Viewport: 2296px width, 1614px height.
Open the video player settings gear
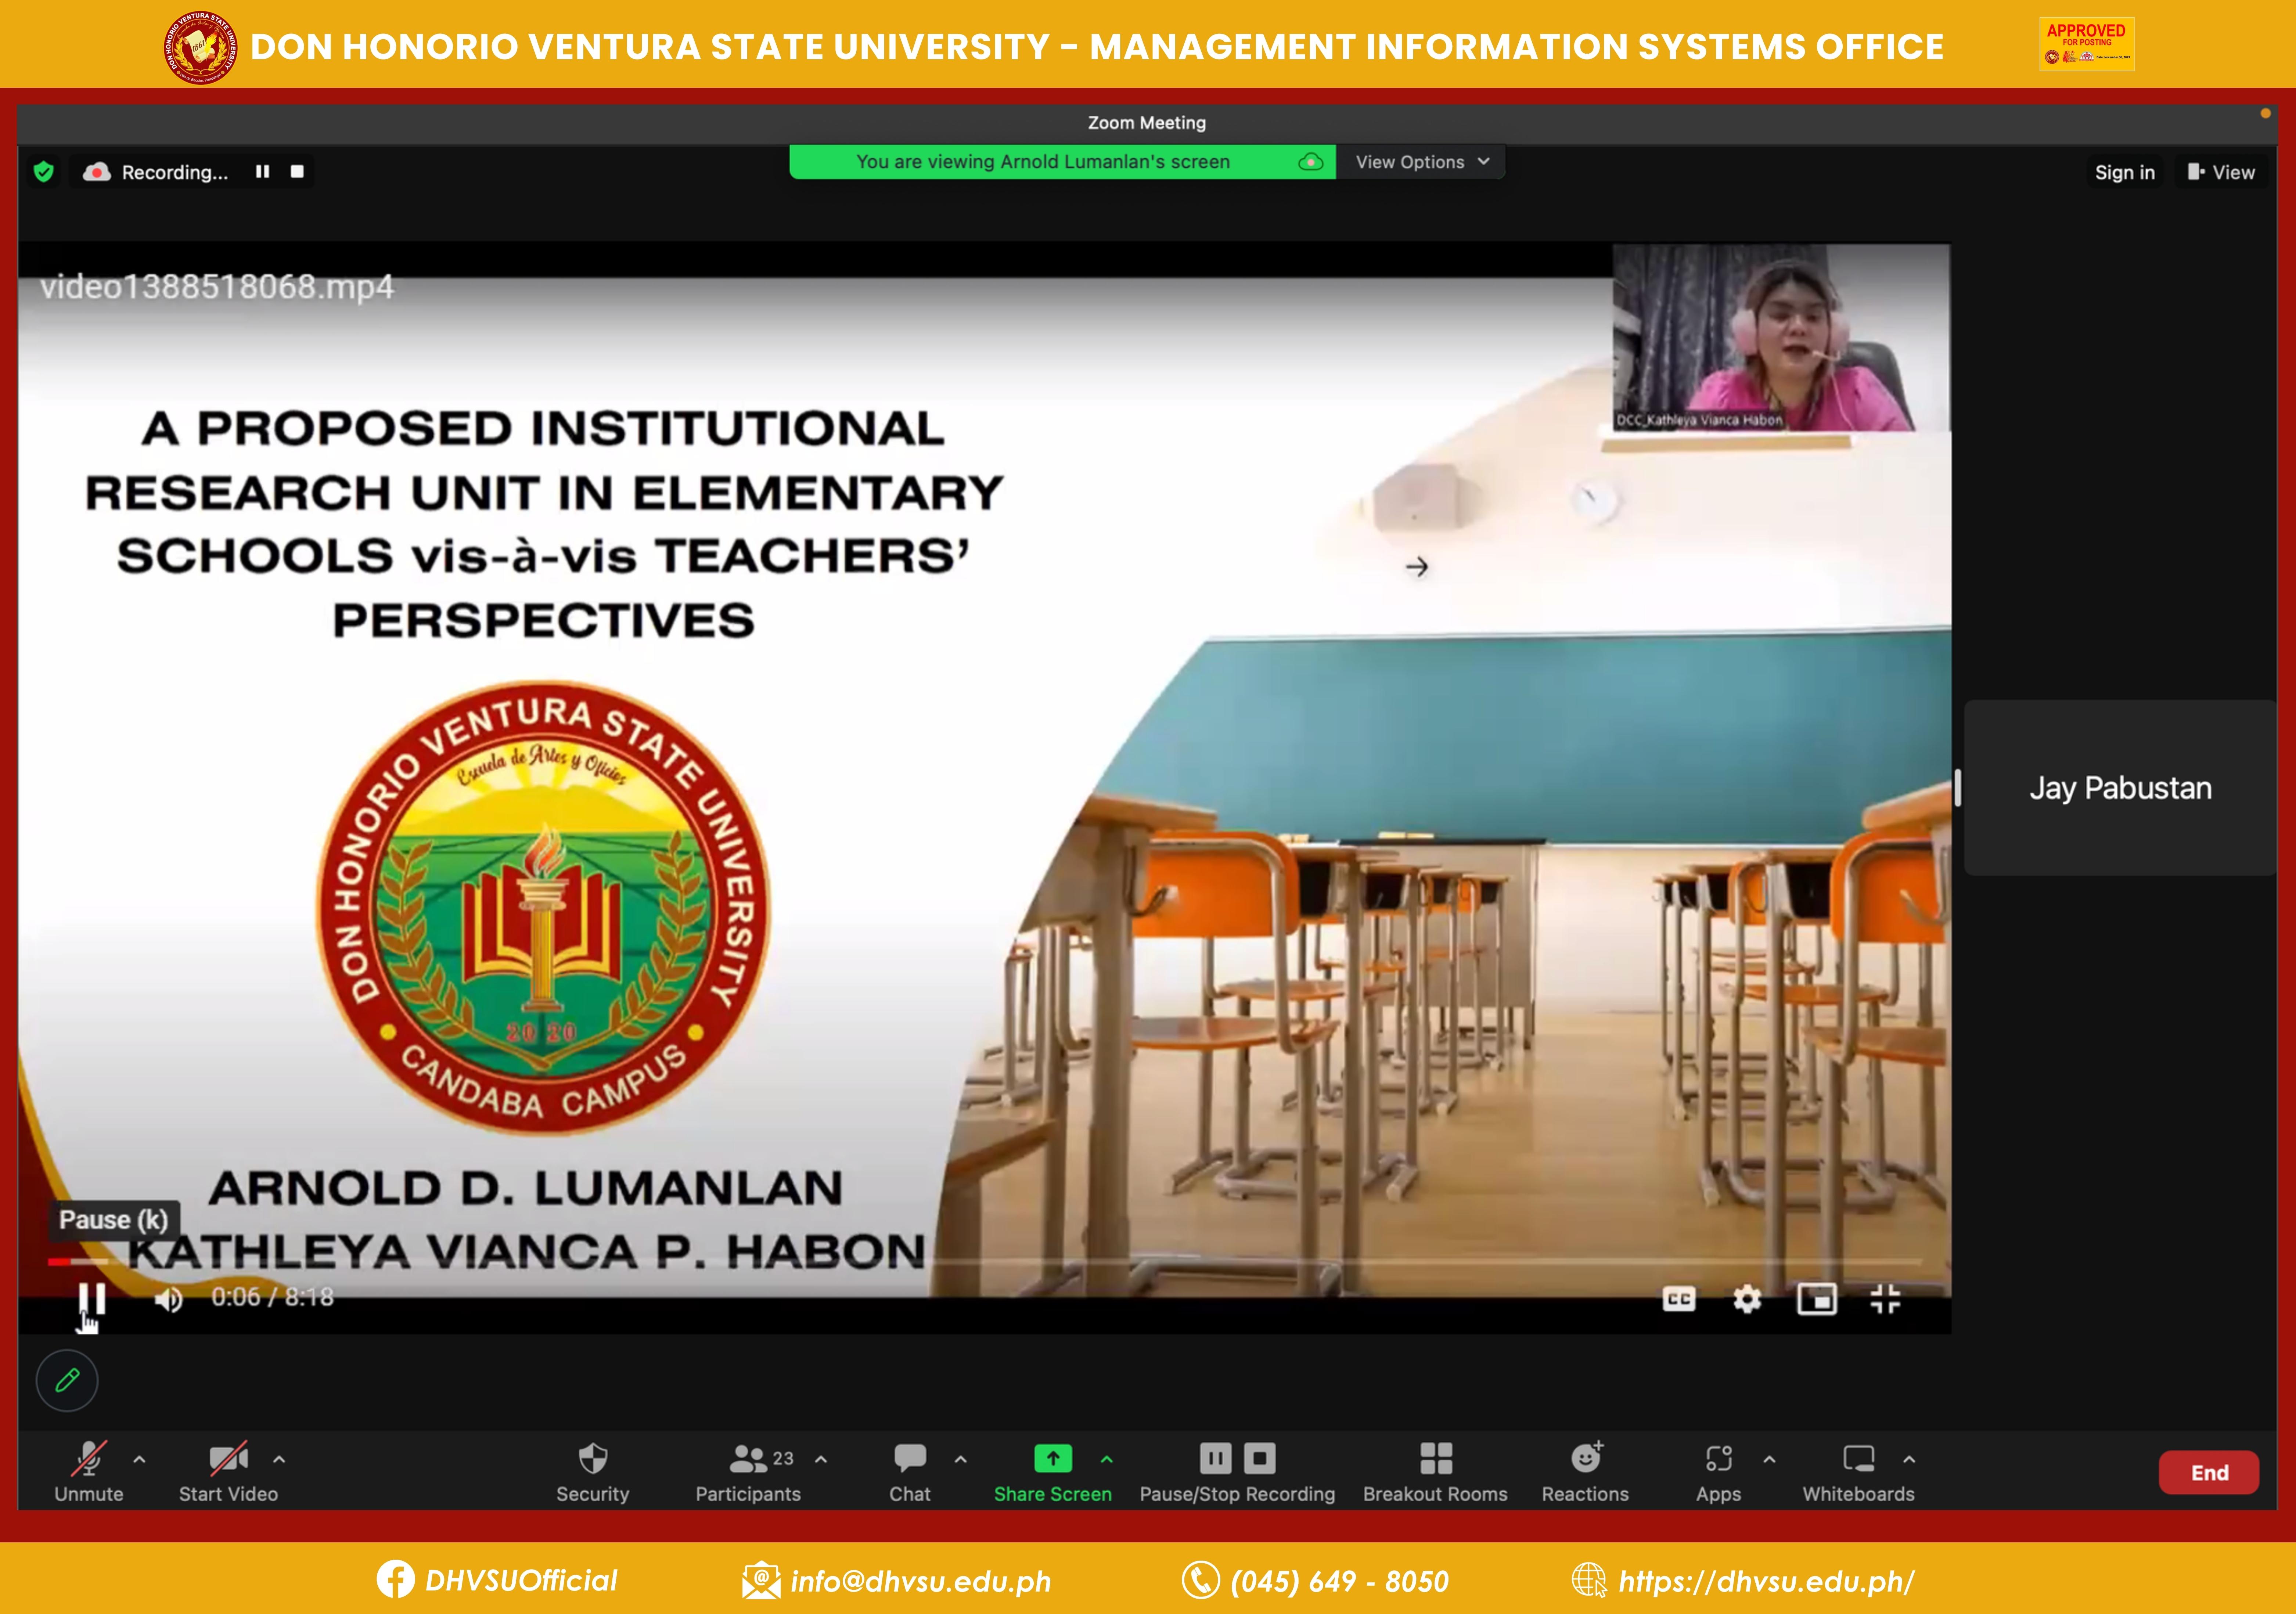coord(1747,1299)
